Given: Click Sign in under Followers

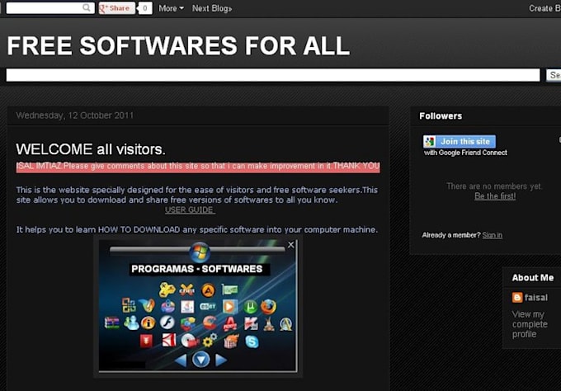Looking at the screenshot, I should pos(493,235).
